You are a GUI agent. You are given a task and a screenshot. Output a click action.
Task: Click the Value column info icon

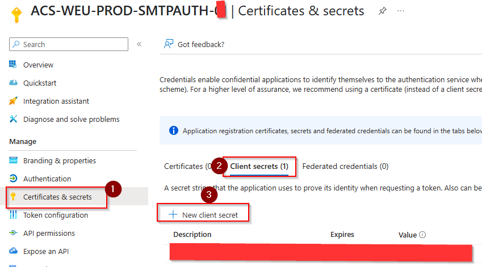[x=422, y=235]
